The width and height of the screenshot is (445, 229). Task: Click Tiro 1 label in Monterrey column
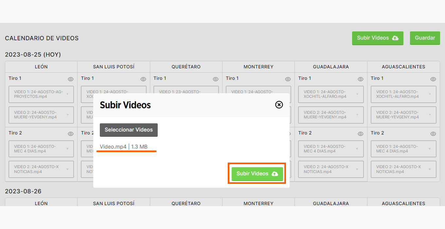pyautogui.click(x=232, y=78)
